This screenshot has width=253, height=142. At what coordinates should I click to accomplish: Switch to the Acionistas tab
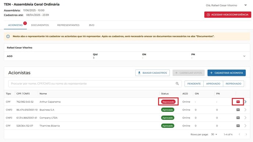coord(15,25)
